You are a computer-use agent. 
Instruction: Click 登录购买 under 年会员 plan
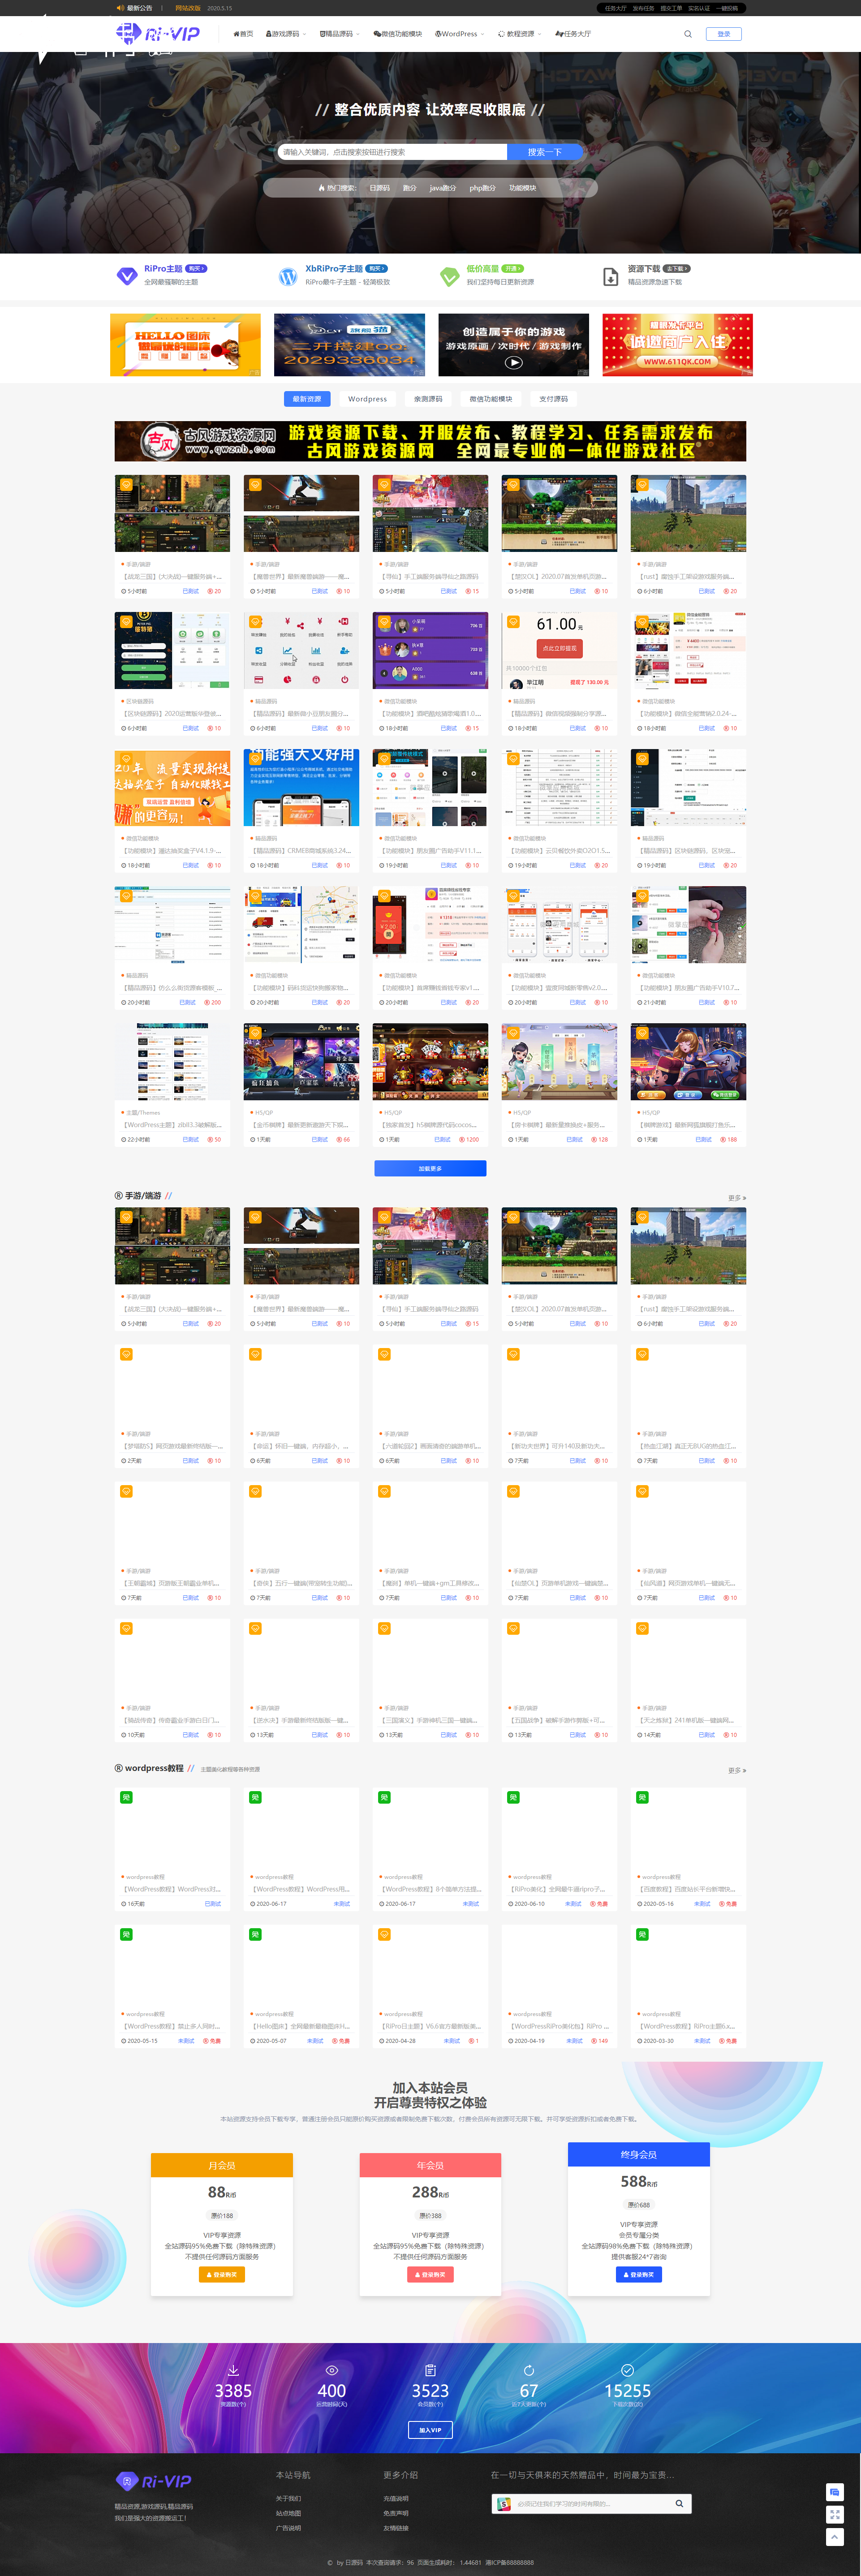pyautogui.click(x=430, y=2274)
